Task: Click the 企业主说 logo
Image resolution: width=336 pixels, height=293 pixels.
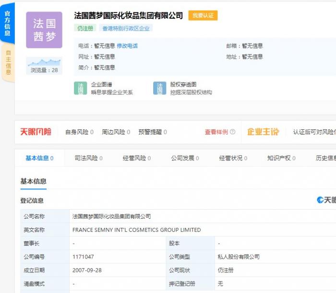Action: click(263, 132)
